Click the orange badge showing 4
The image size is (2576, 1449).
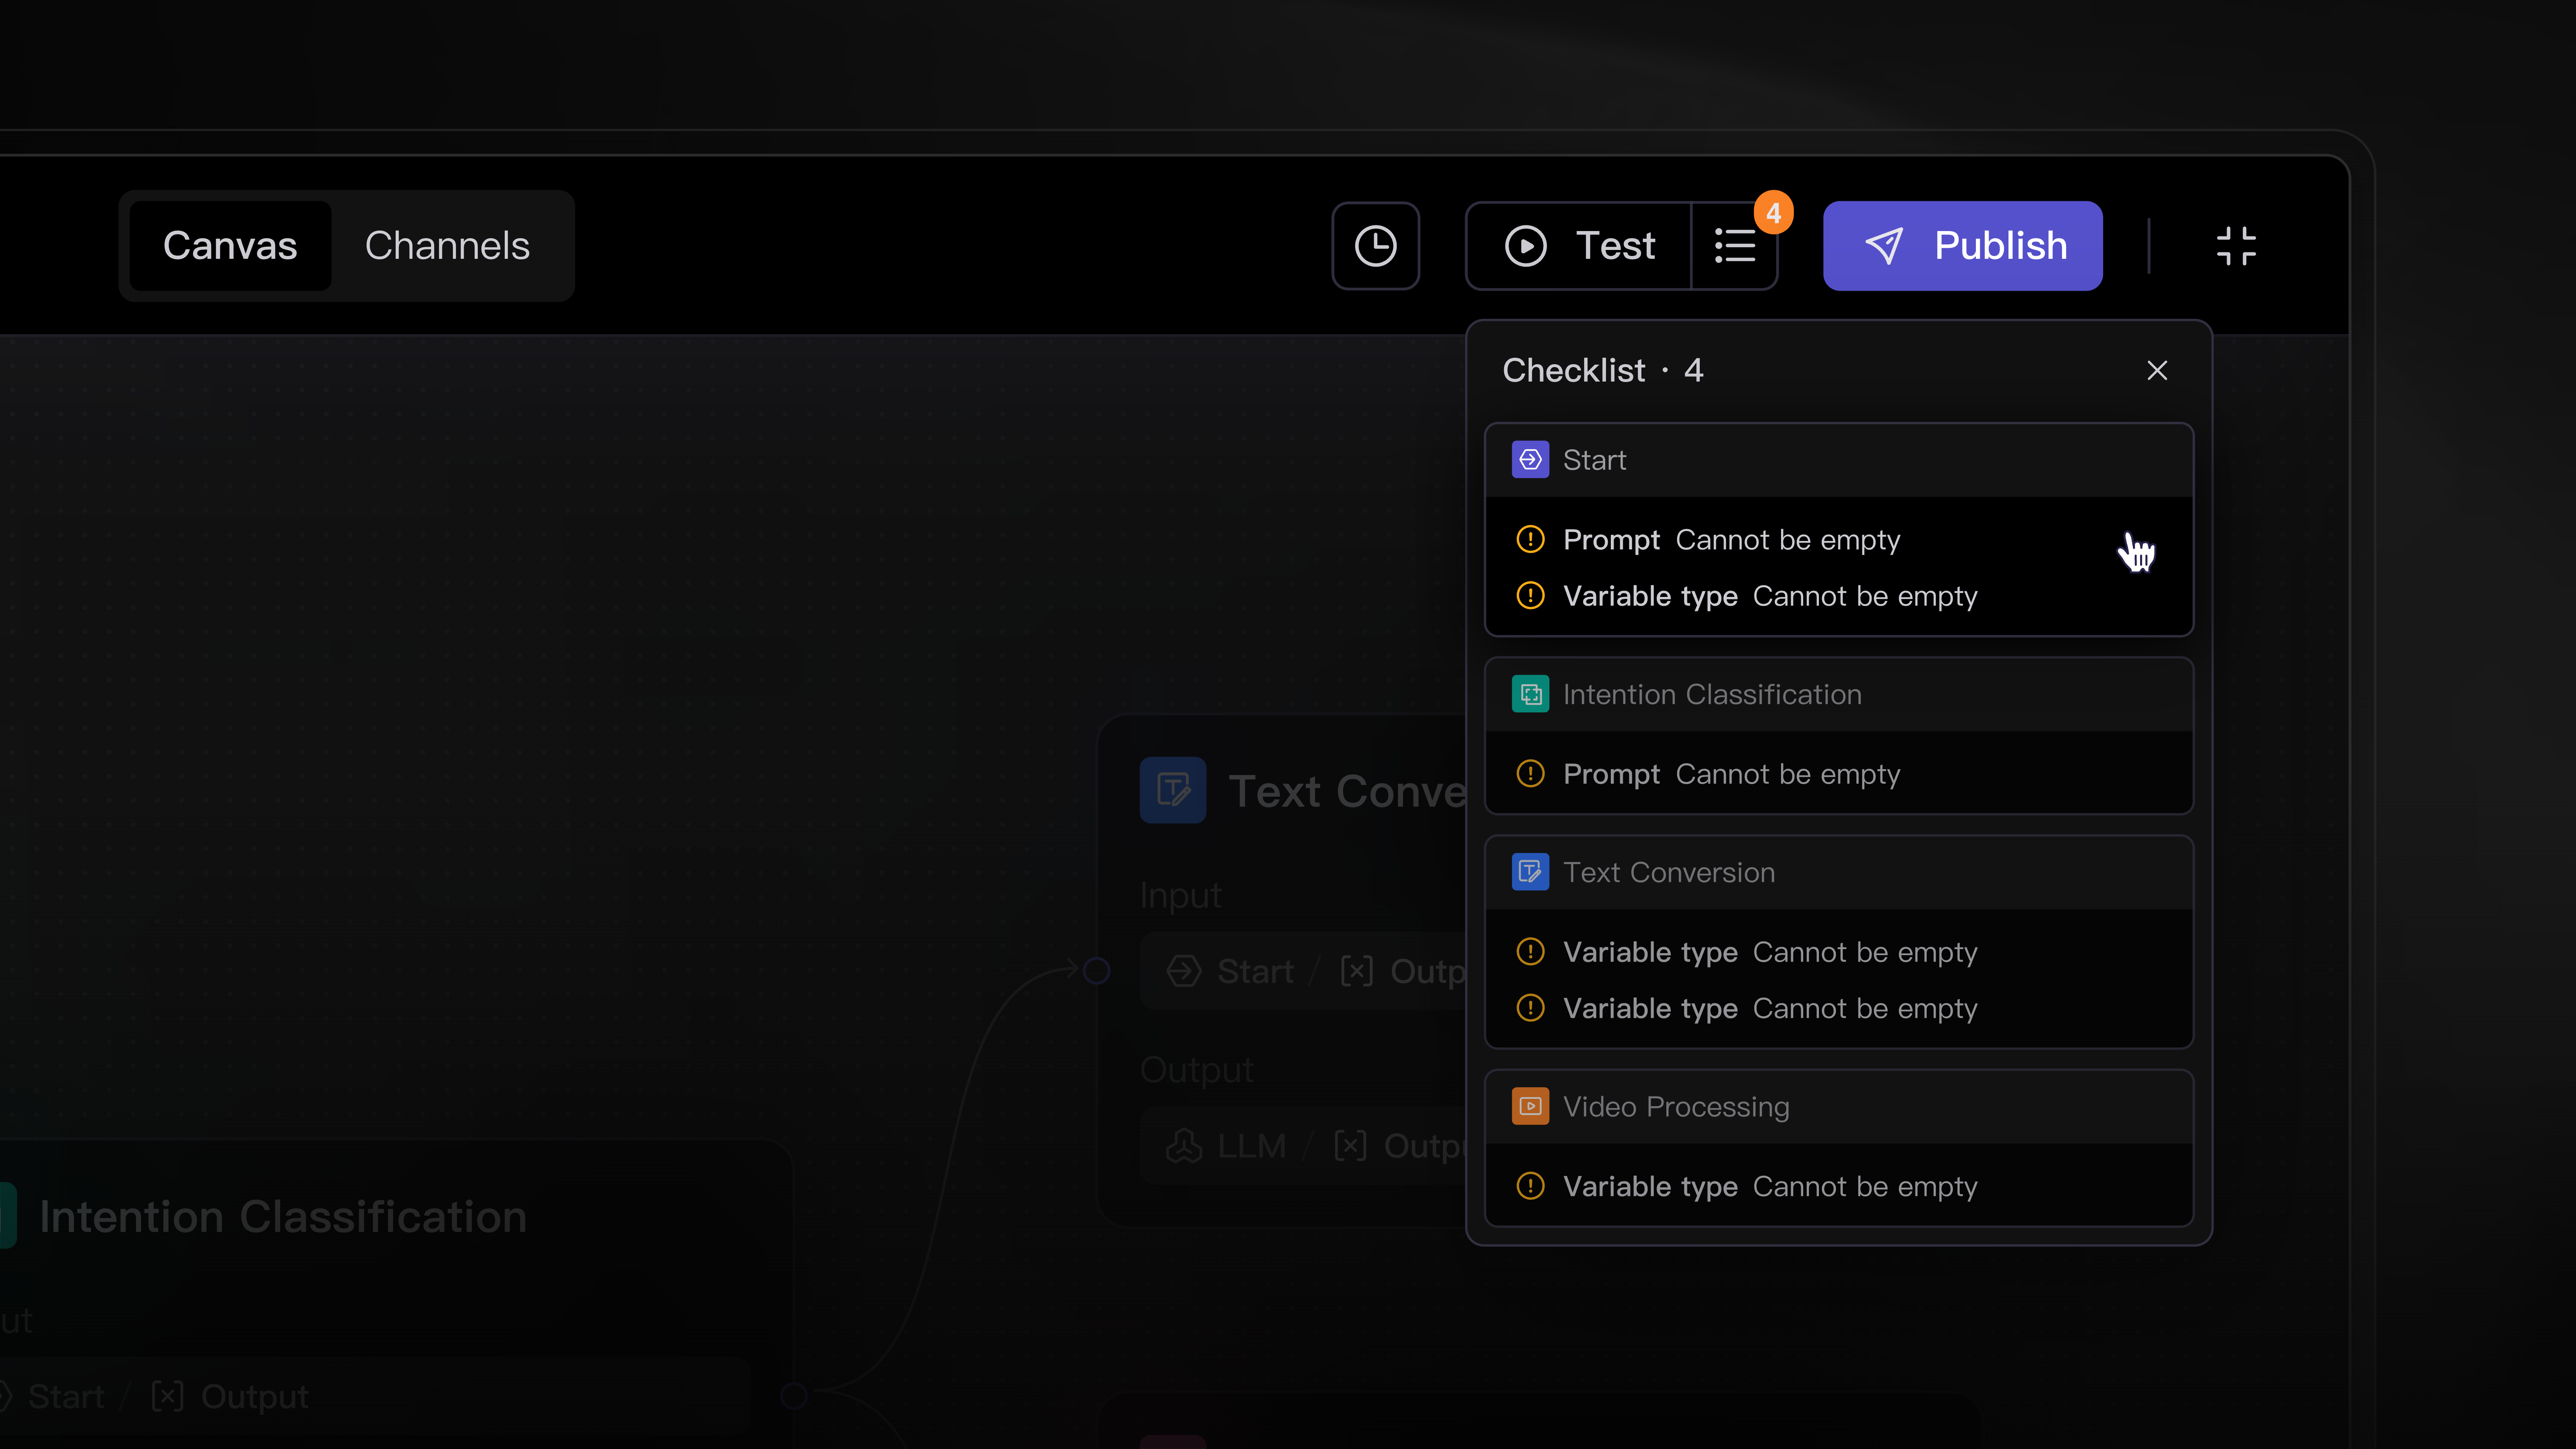click(1773, 213)
